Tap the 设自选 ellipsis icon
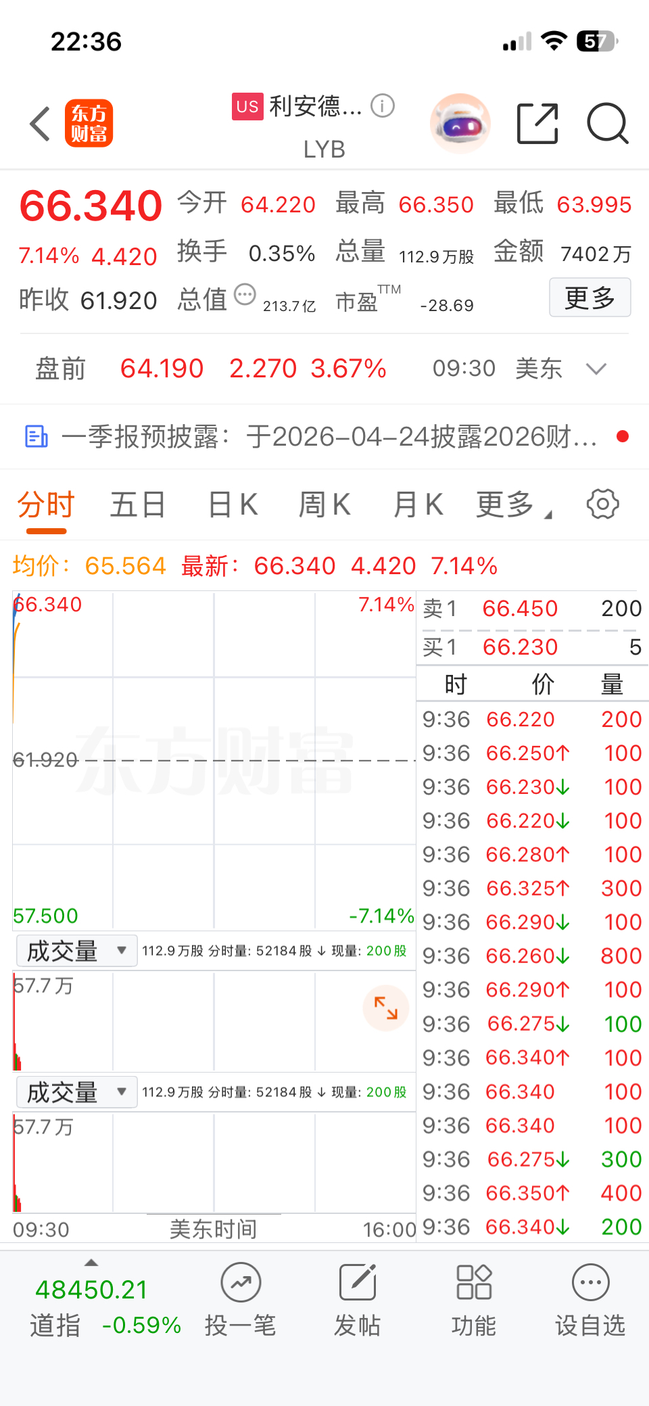The image size is (649, 1406). (x=591, y=1282)
